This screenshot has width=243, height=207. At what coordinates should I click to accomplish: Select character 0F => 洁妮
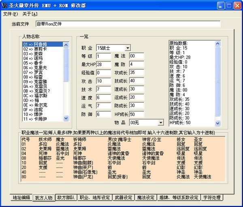pyautogui.click(x=43, y=110)
